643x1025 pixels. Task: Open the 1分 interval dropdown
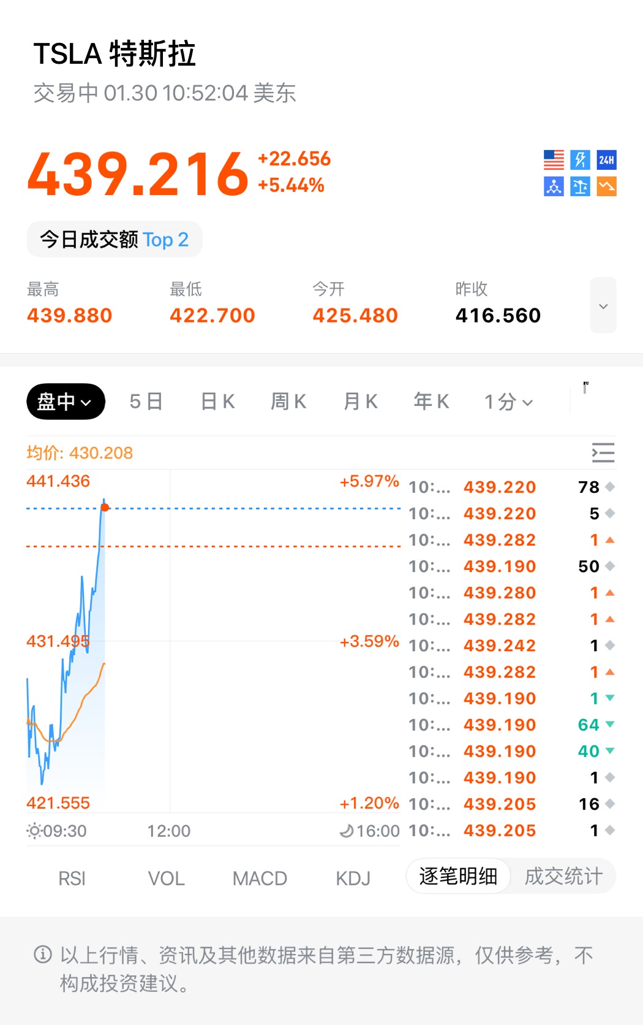coord(508,402)
